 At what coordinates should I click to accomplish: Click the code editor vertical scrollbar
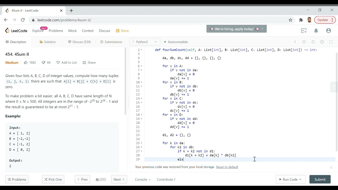(336, 102)
